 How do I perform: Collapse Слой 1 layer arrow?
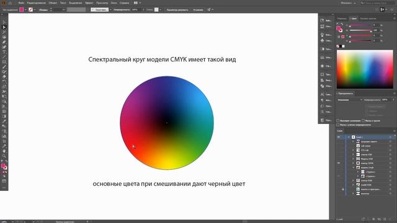tap(349, 137)
